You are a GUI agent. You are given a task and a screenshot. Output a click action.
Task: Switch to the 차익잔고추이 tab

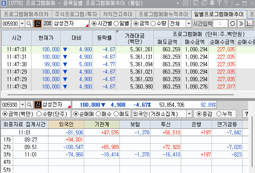[118, 14]
